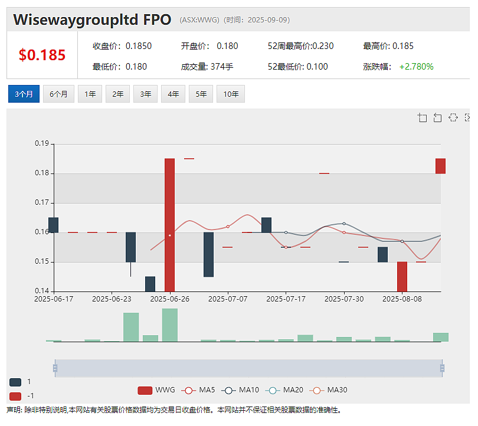
Task: Show the 5年 price history
Action: tap(201, 94)
